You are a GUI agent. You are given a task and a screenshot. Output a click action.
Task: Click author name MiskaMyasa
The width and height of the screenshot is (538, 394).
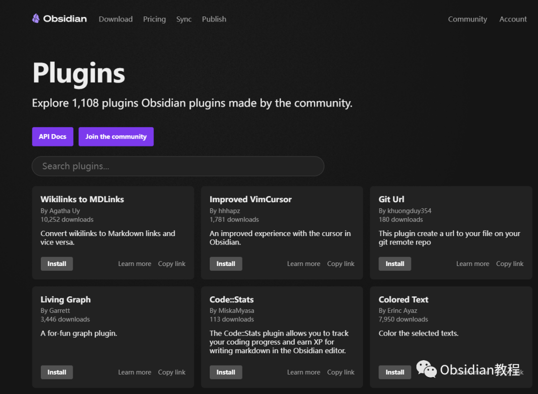(237, 311)
